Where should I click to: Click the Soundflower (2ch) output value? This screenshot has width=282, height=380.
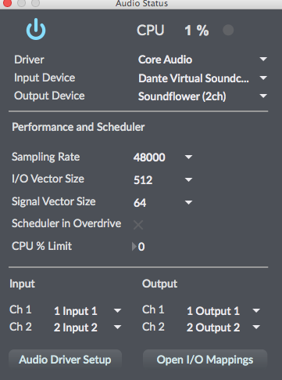182,96
